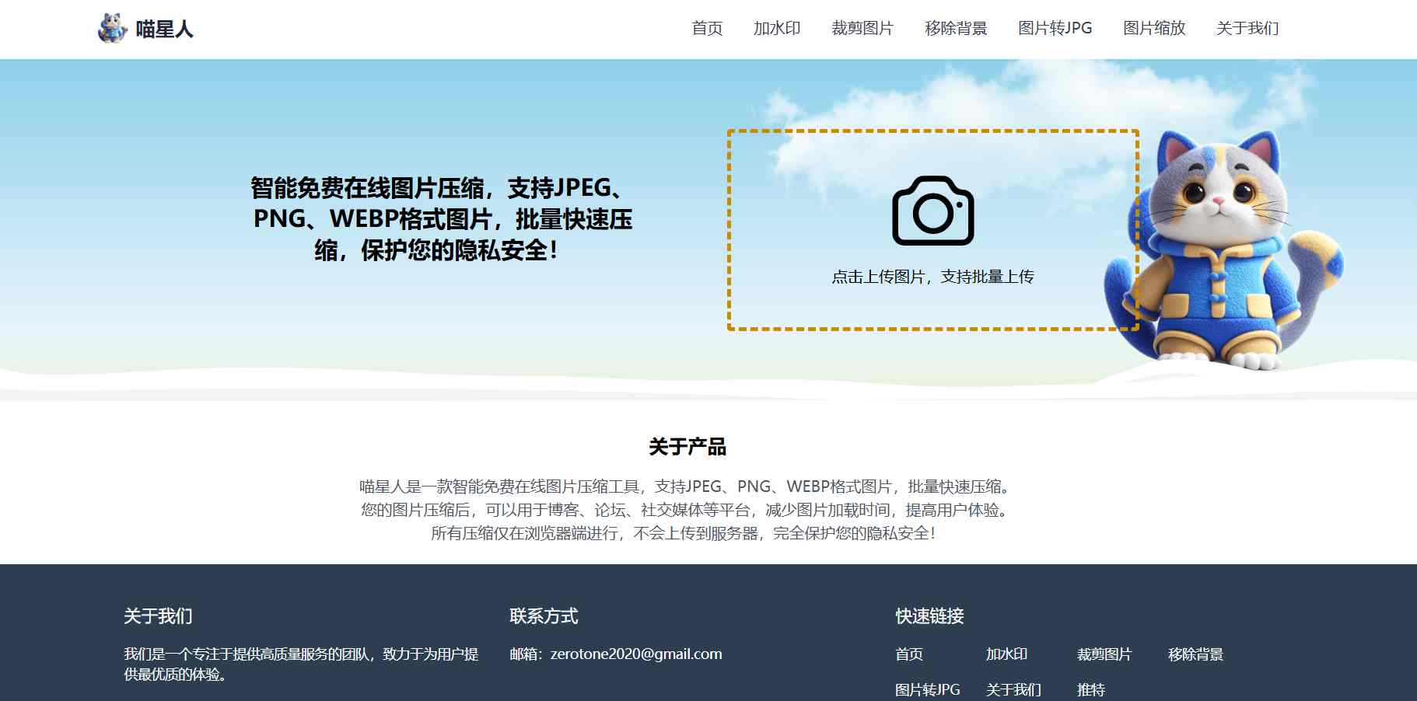
Task: Click the 喵星人 cat logo icon
Action: (x=112, y=29)
